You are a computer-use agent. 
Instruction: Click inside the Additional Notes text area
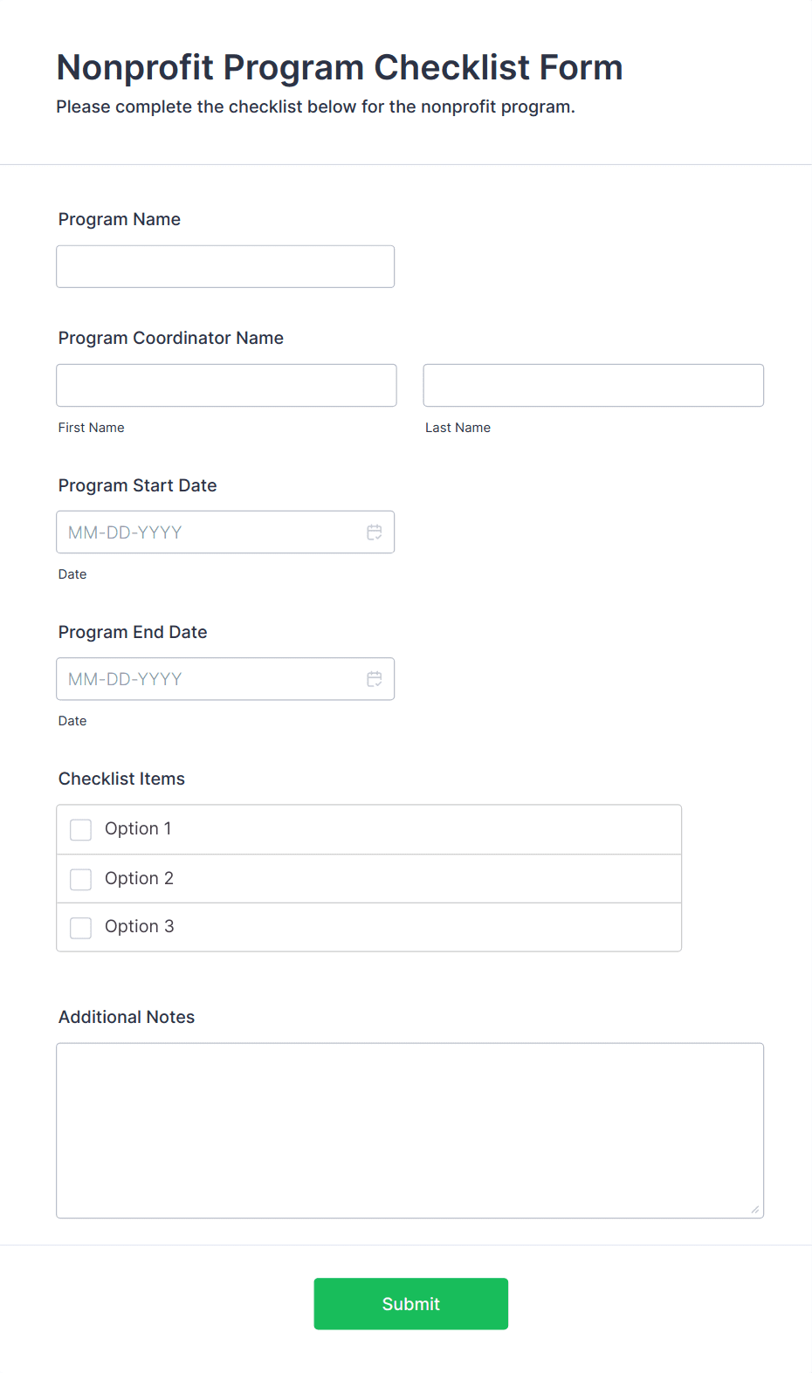(409, 1130)
